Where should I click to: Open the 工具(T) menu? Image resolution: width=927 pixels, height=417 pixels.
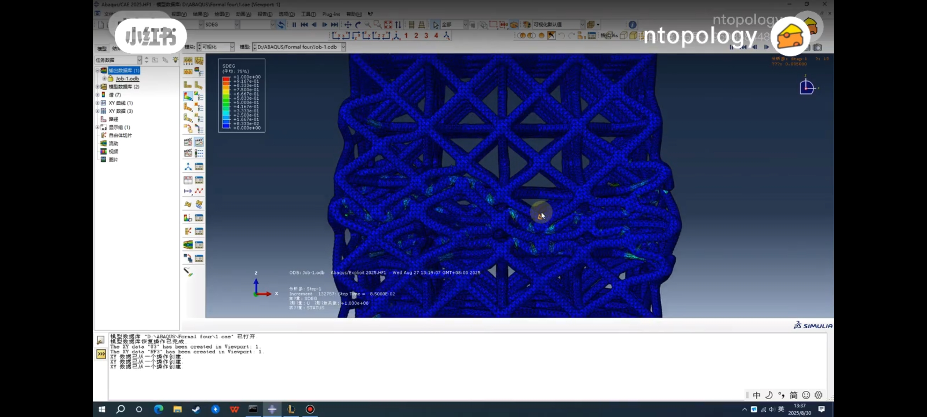pyautogui.click(x=308, y=14)
